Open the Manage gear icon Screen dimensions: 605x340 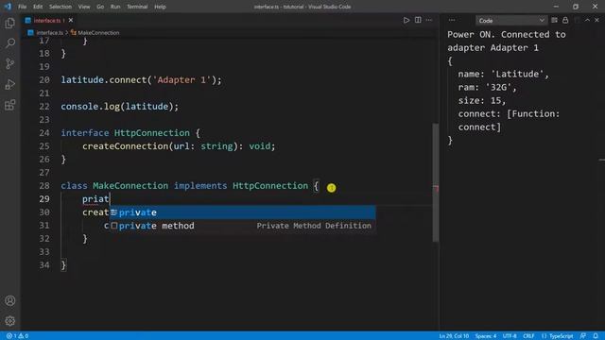click(x=10, y=321)
